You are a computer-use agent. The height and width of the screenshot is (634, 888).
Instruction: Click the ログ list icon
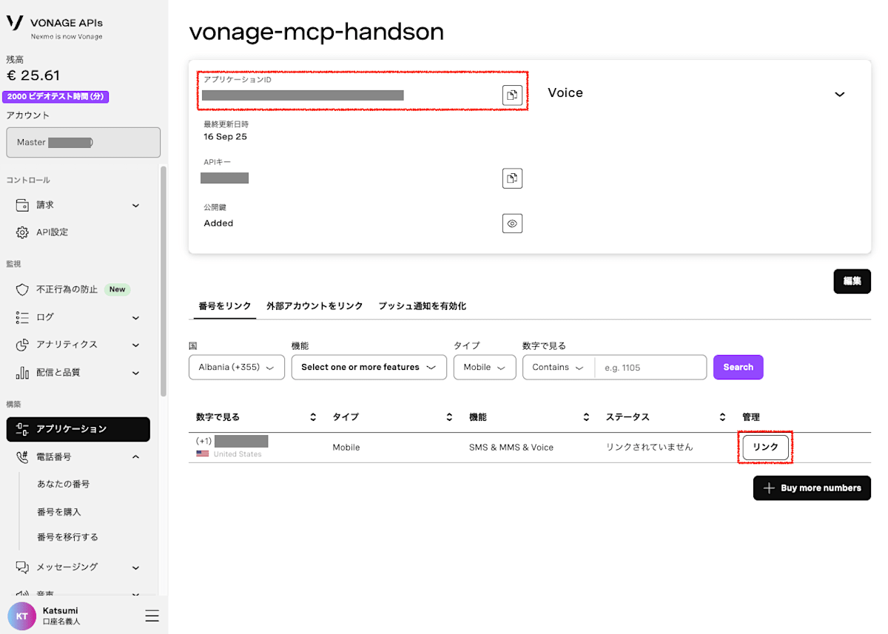coord(22,317)
